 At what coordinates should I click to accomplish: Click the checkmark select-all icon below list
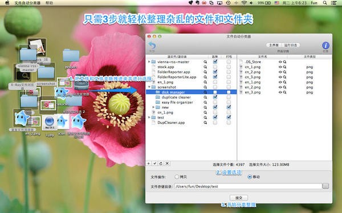coord(155,164)
